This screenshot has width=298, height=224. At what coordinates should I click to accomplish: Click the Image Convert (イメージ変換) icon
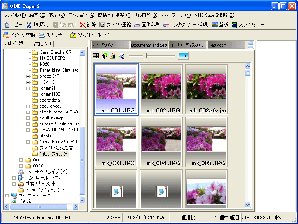click(x=6, y=35)
